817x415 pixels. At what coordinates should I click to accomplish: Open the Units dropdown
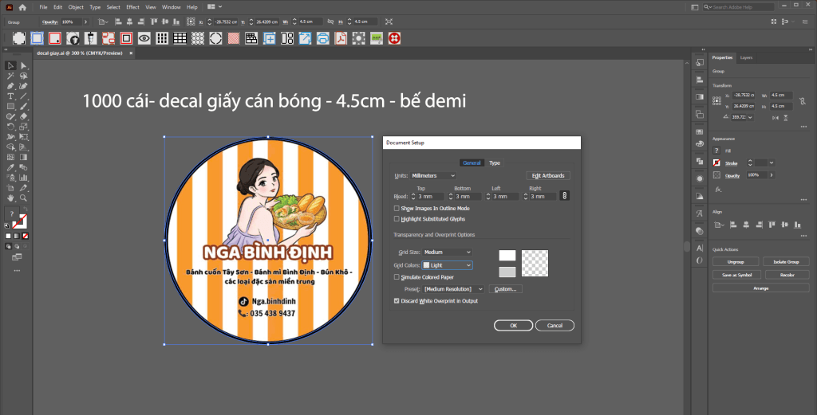click(x=433, y=176)
